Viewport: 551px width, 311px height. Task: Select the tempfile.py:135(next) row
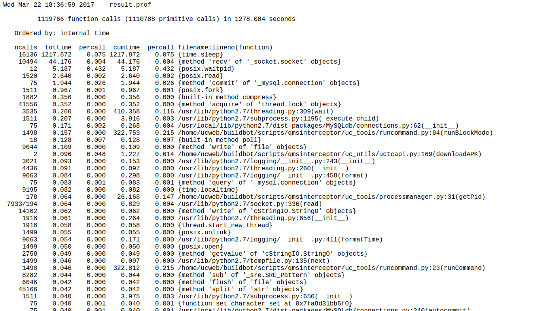pyautogui.click(x=254, y=261)
